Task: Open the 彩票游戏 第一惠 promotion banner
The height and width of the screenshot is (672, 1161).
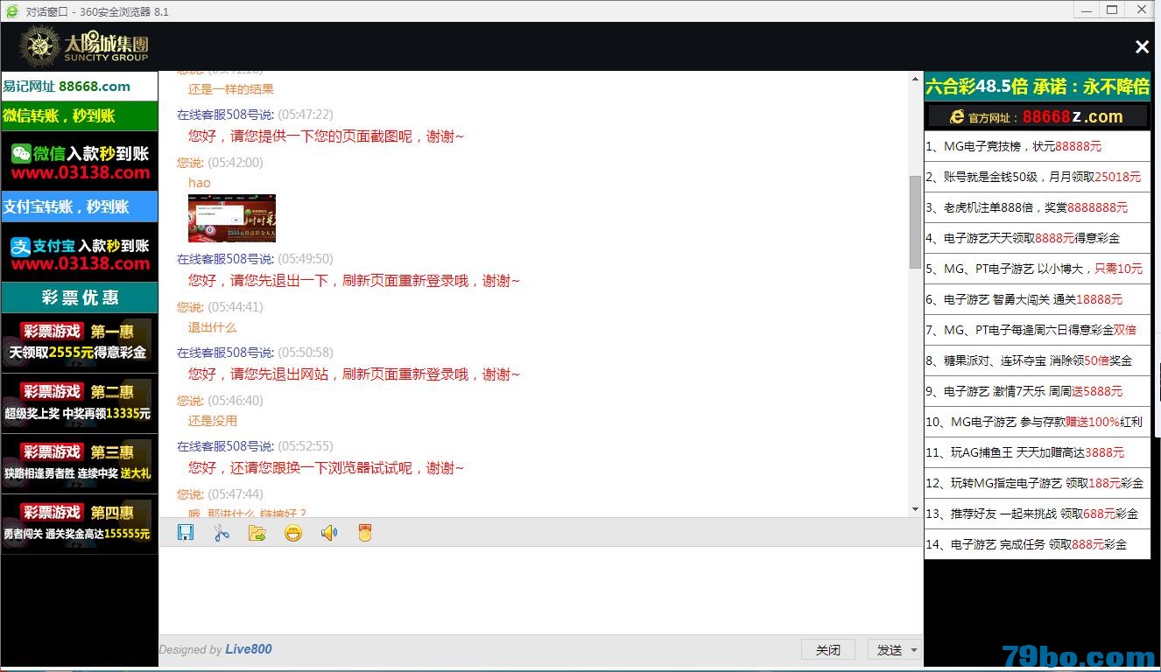Action: (80, 343)
